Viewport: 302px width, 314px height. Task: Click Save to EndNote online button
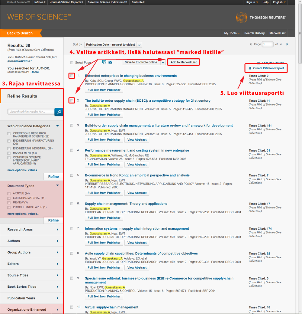point(141,62)
